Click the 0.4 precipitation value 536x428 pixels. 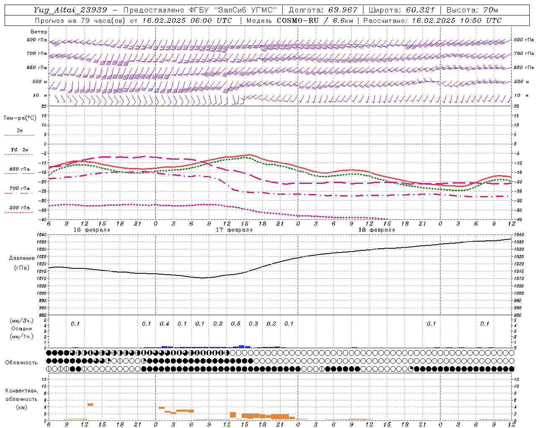(165, 324)
